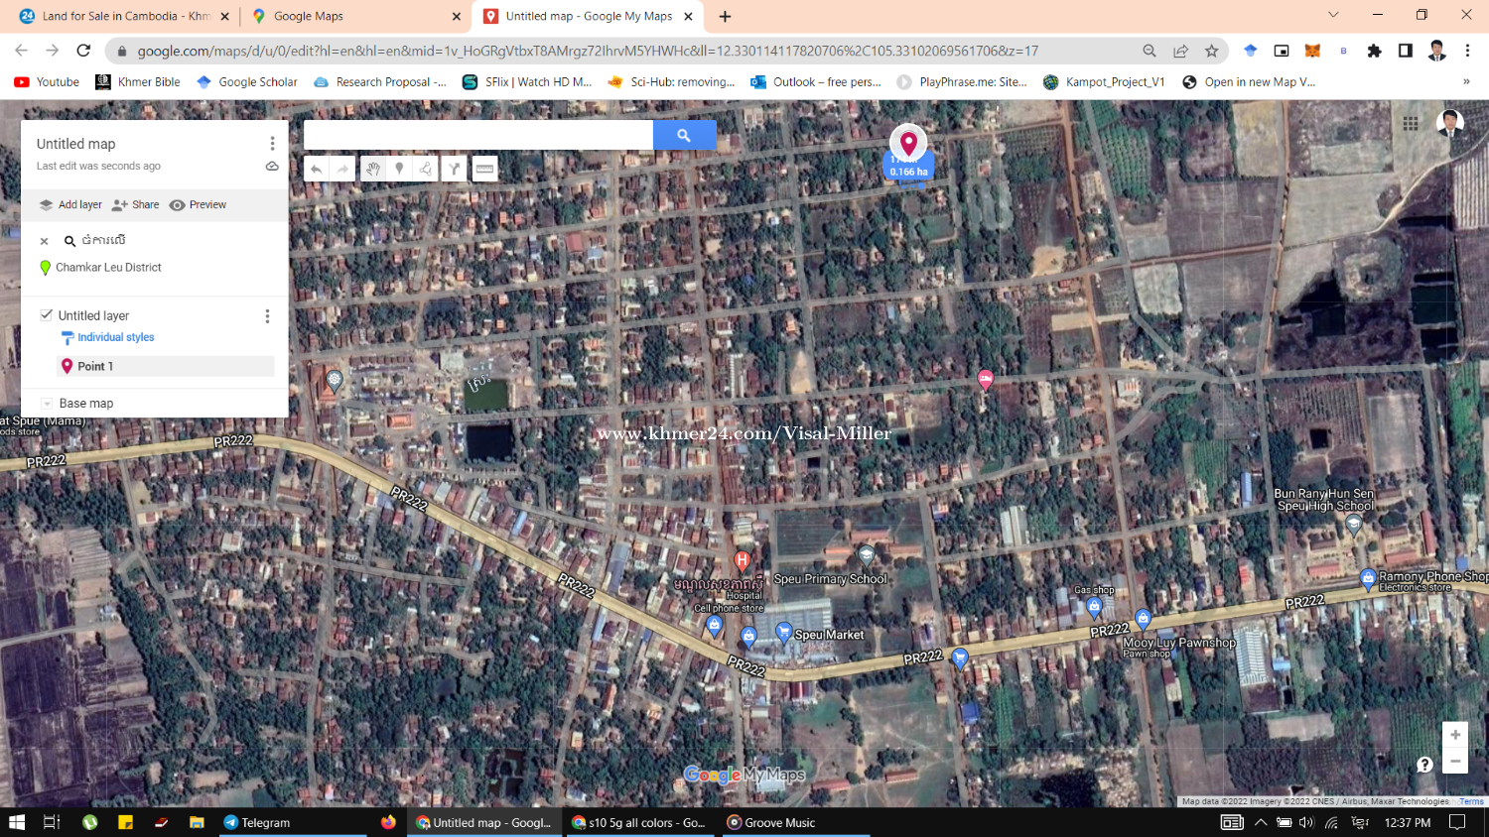Open the Untitled map three-dot menu

coord(272,144)
